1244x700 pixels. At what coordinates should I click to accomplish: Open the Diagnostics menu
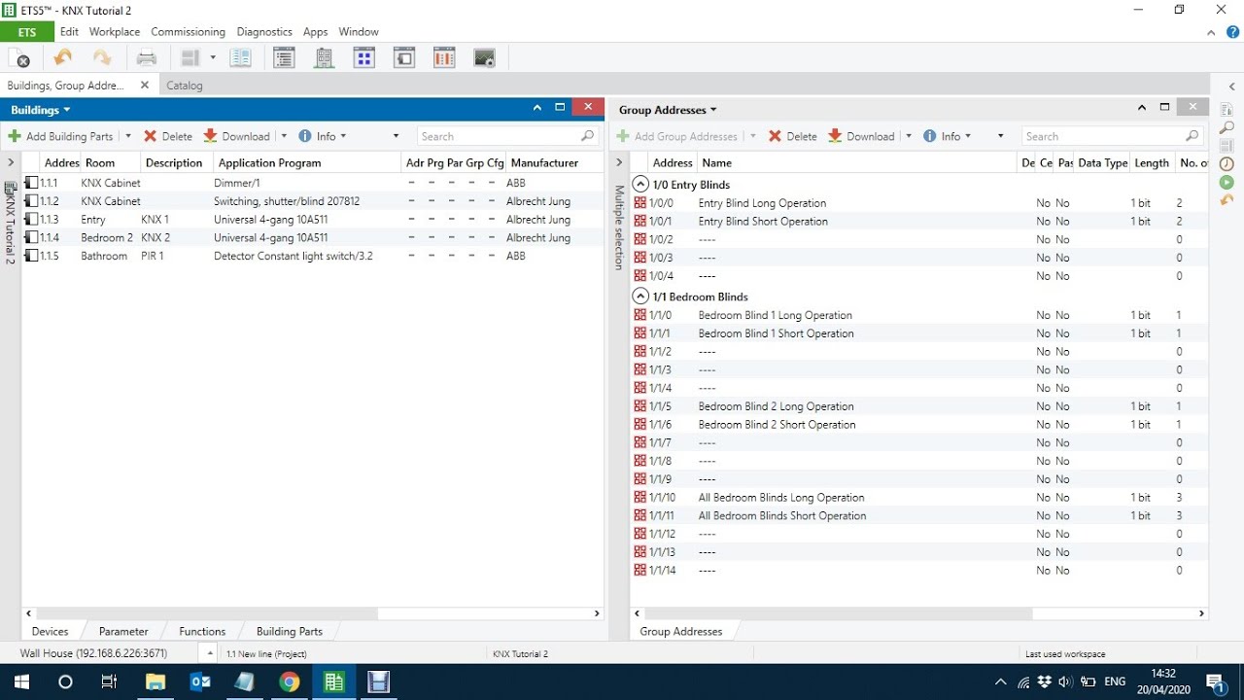pos(264,32)
